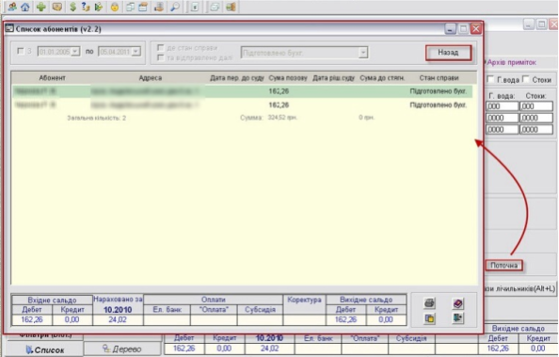
Task: Click the 'Стан справи' column header
Action: pyautogui.click(x=439, y=78)
